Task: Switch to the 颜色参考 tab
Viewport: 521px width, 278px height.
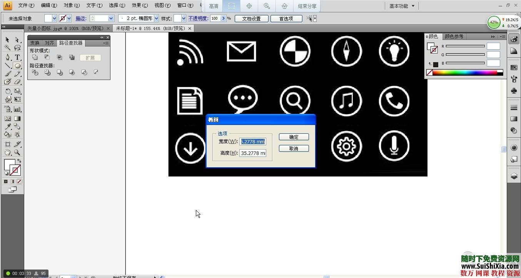Action: (454, 37)
